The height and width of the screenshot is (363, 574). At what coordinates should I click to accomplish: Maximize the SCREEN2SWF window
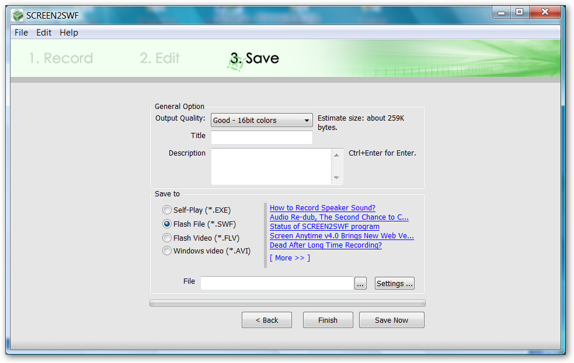pyautogui.click(x=520, y=12)
